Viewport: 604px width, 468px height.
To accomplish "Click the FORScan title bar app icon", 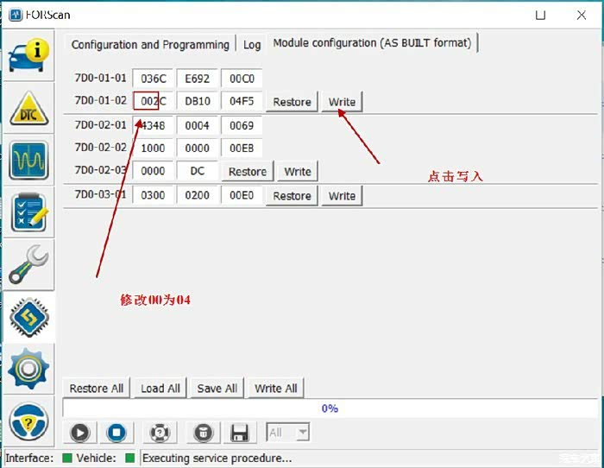I will click(16, 15).
